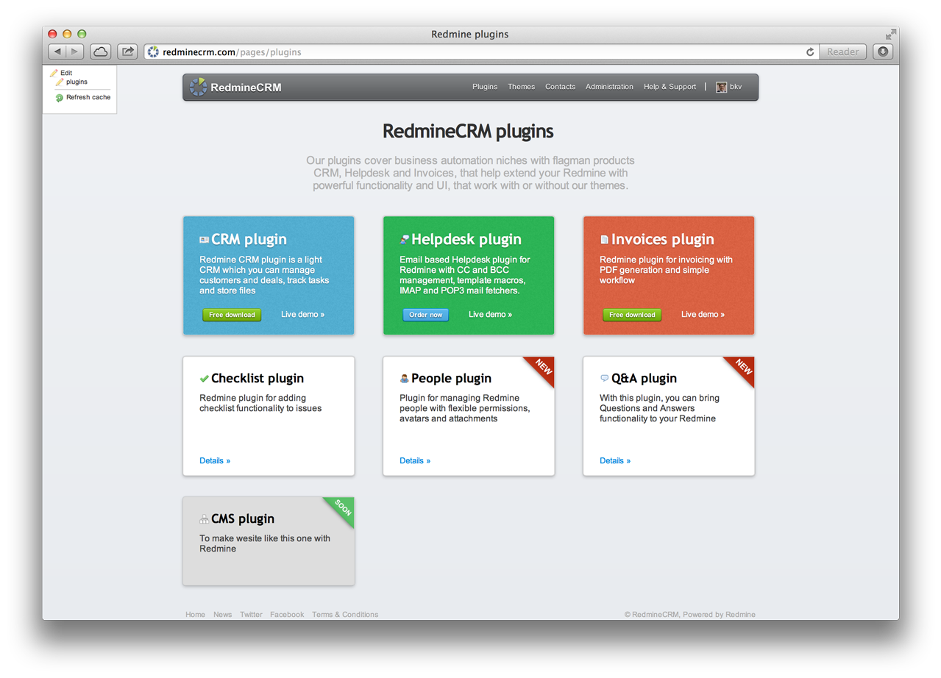Image resolution: width=941 pixels, height=678 pixels.
Task: Click the People plugin person icon
Action: pyautogui.click(x=404, y=379)
